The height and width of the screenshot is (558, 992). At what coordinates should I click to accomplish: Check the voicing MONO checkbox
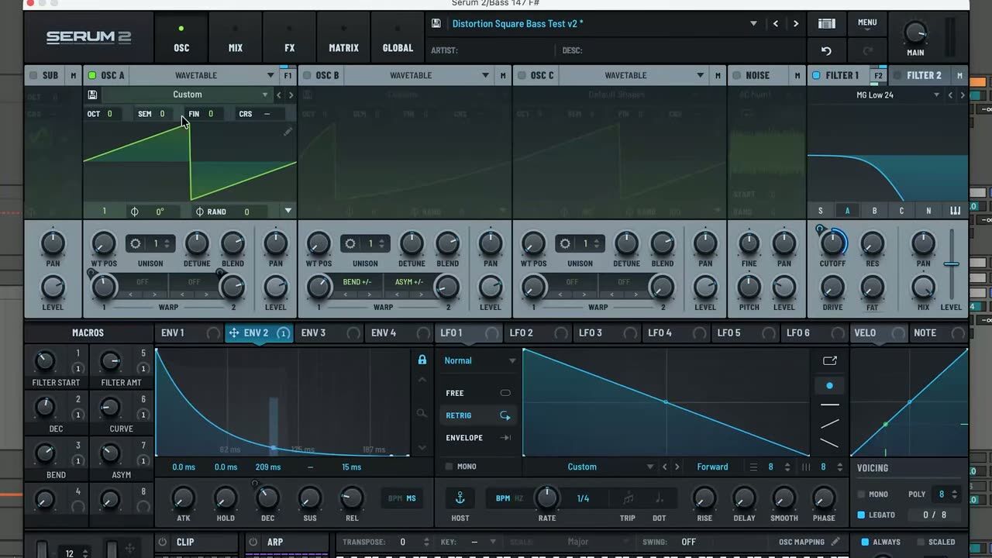(x=861, y=494)
